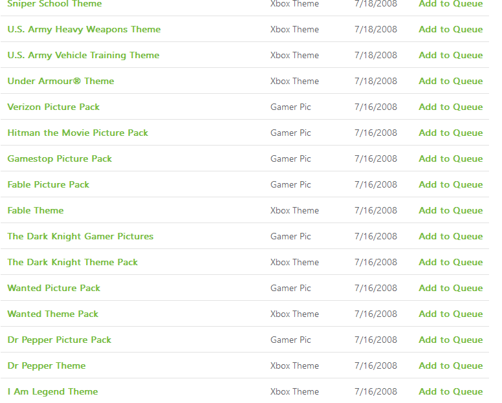Open Hitman the Movie Picture Pack
This screenshot has width=502, height=403.
click(78, 133)
